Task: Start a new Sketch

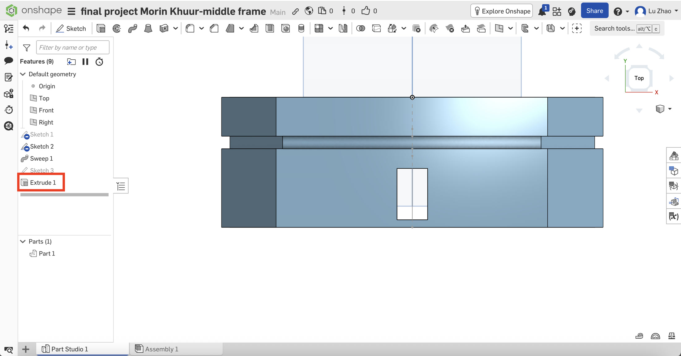Action: point(71,28)
